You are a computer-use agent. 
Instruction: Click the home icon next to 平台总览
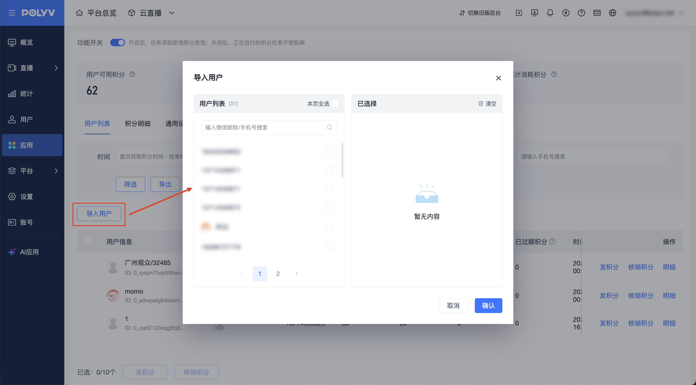(79, 13)
